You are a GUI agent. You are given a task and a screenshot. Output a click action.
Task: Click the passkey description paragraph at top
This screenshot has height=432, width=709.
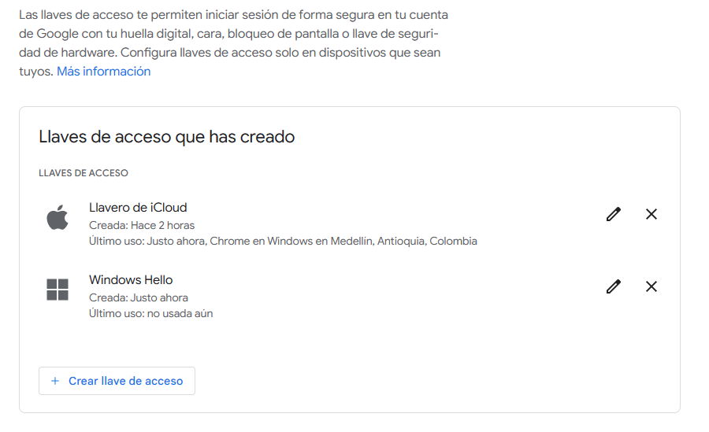[233, 43]
